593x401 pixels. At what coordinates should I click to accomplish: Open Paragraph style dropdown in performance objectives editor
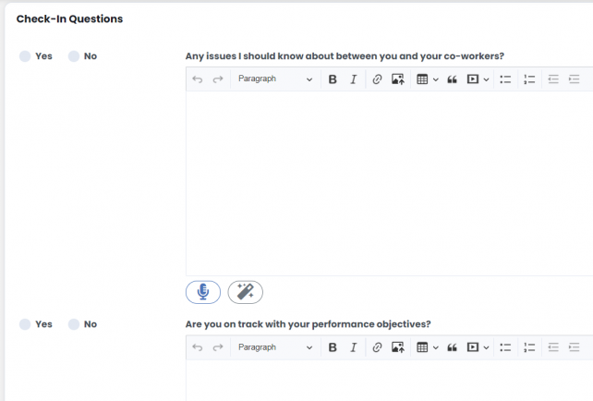[274, 347]
